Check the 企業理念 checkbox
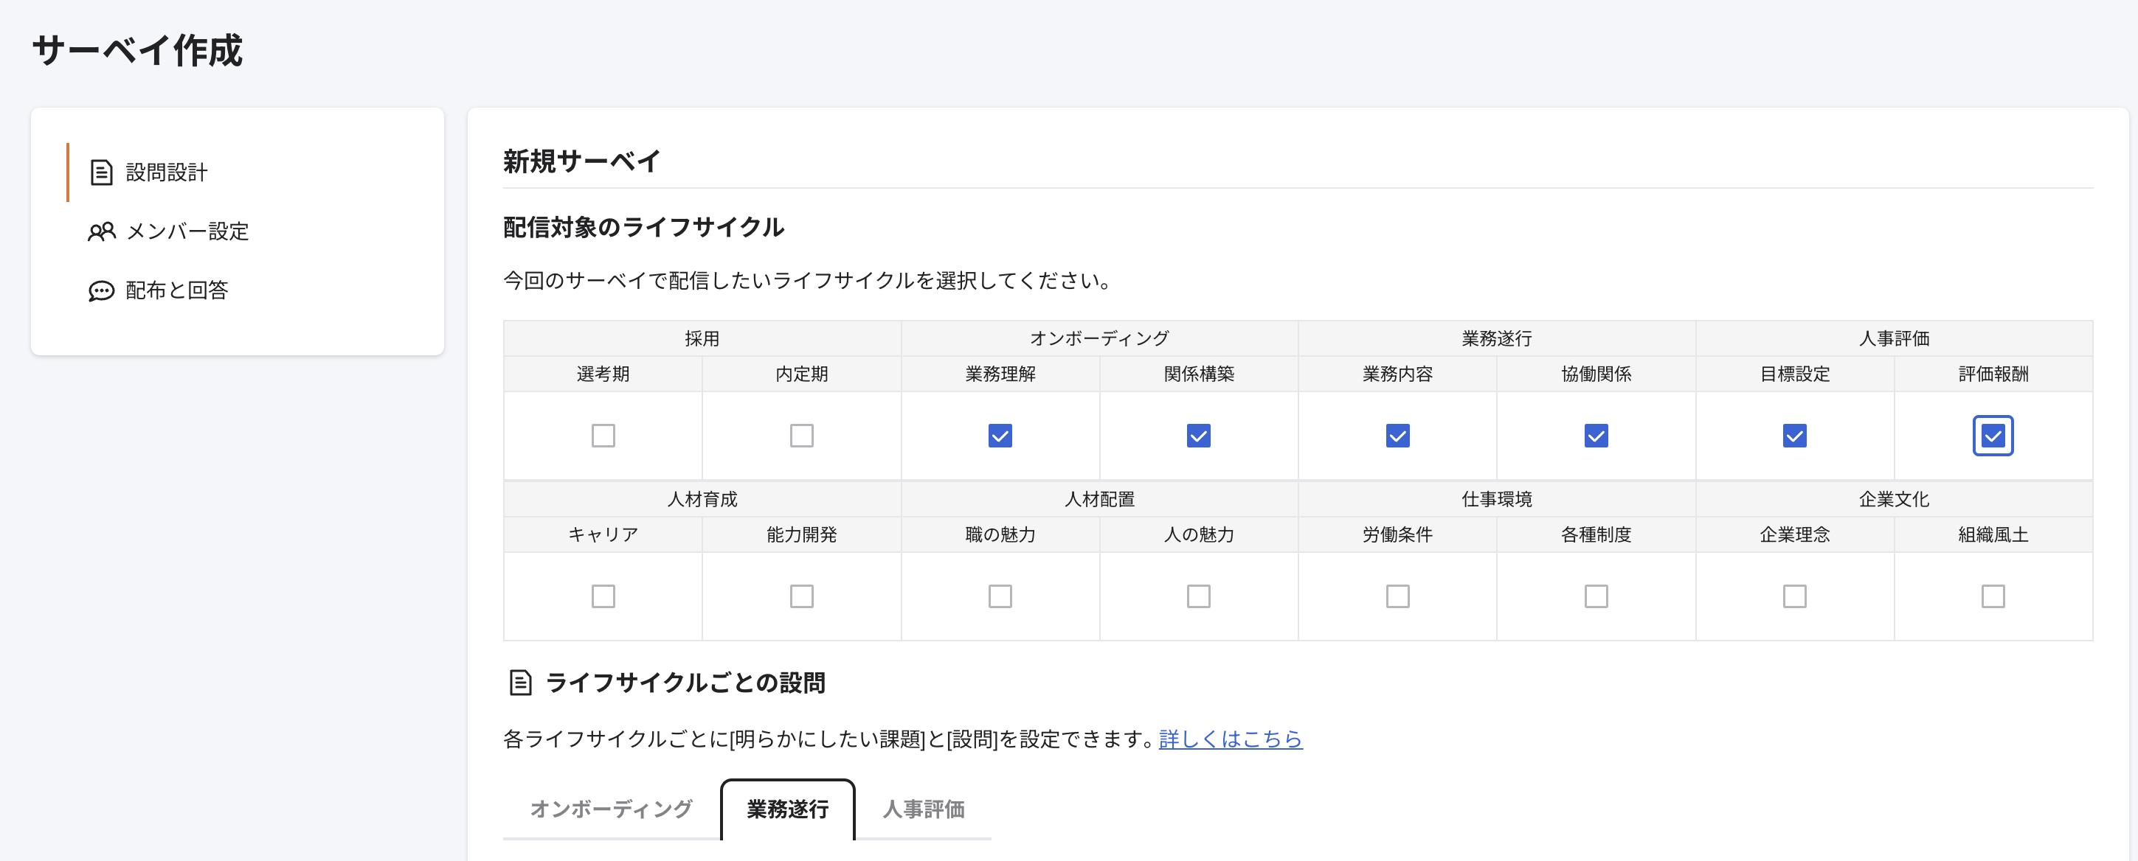This screenshot has height=861, width=2138. click(x=1794, y=596)
